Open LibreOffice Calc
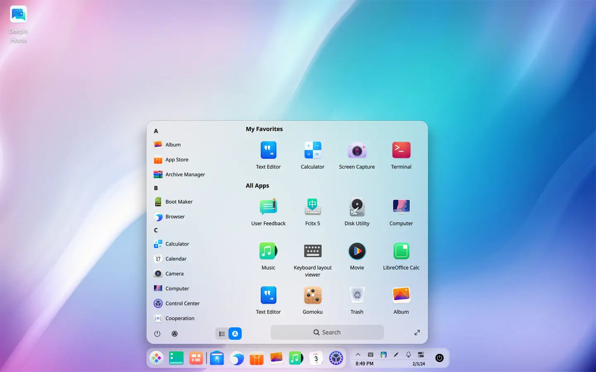 (x=401, y=251)
